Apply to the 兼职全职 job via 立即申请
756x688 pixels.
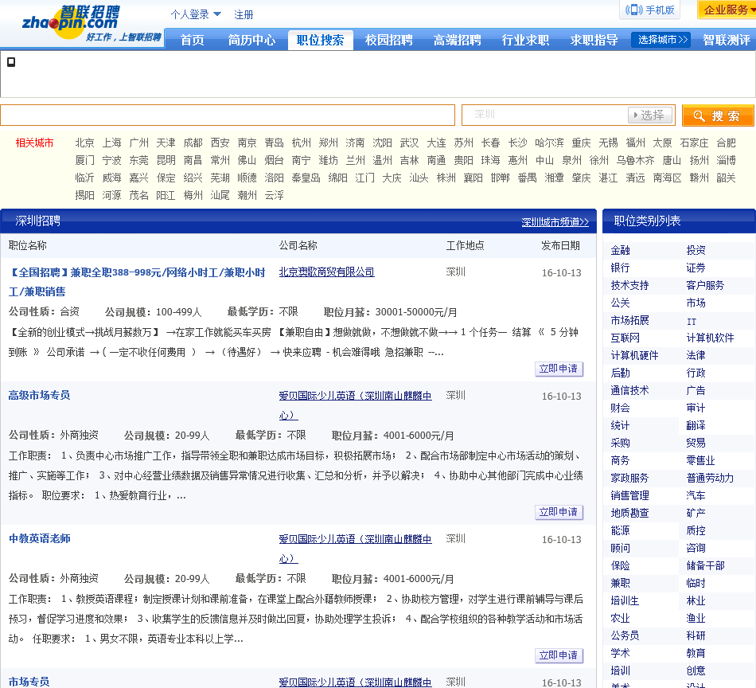coord(559,369)
